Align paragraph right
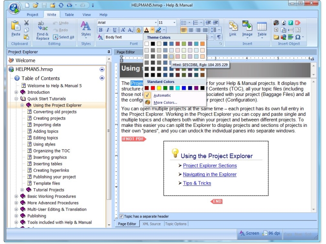Screen dimensions: 326x244 click(198, 30)
